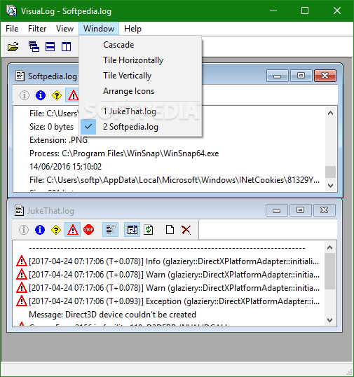Select checked 2 Softpedia.log menu entry
This screenshot has height=377, width=354.
140,127
